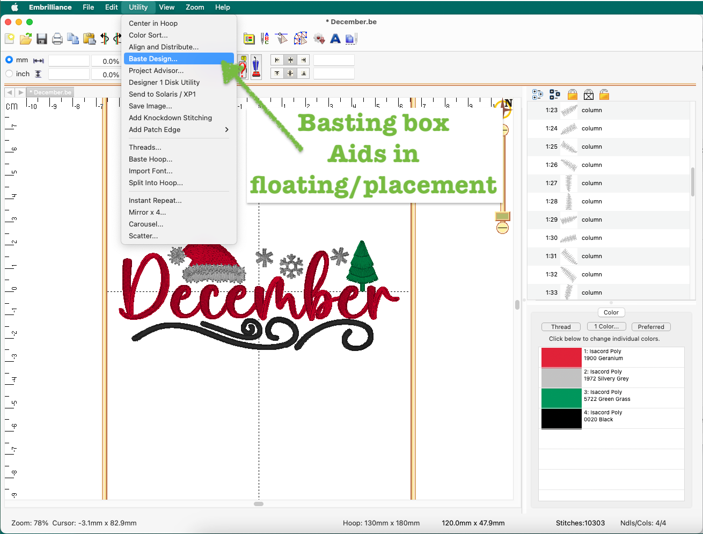Click the vacuum cleaner icon
Image resolution: width=703 pixels, height=534 pixels.
(256, 67)
